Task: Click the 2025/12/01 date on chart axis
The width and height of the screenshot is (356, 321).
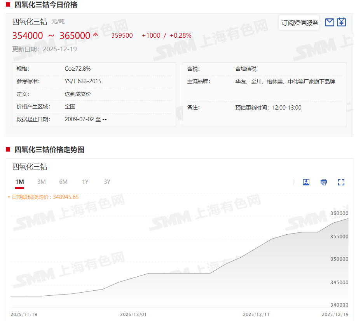Action: click(133, 314)
